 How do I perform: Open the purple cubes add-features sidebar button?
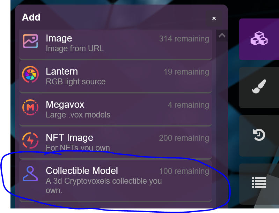click(x=259, y=39)
